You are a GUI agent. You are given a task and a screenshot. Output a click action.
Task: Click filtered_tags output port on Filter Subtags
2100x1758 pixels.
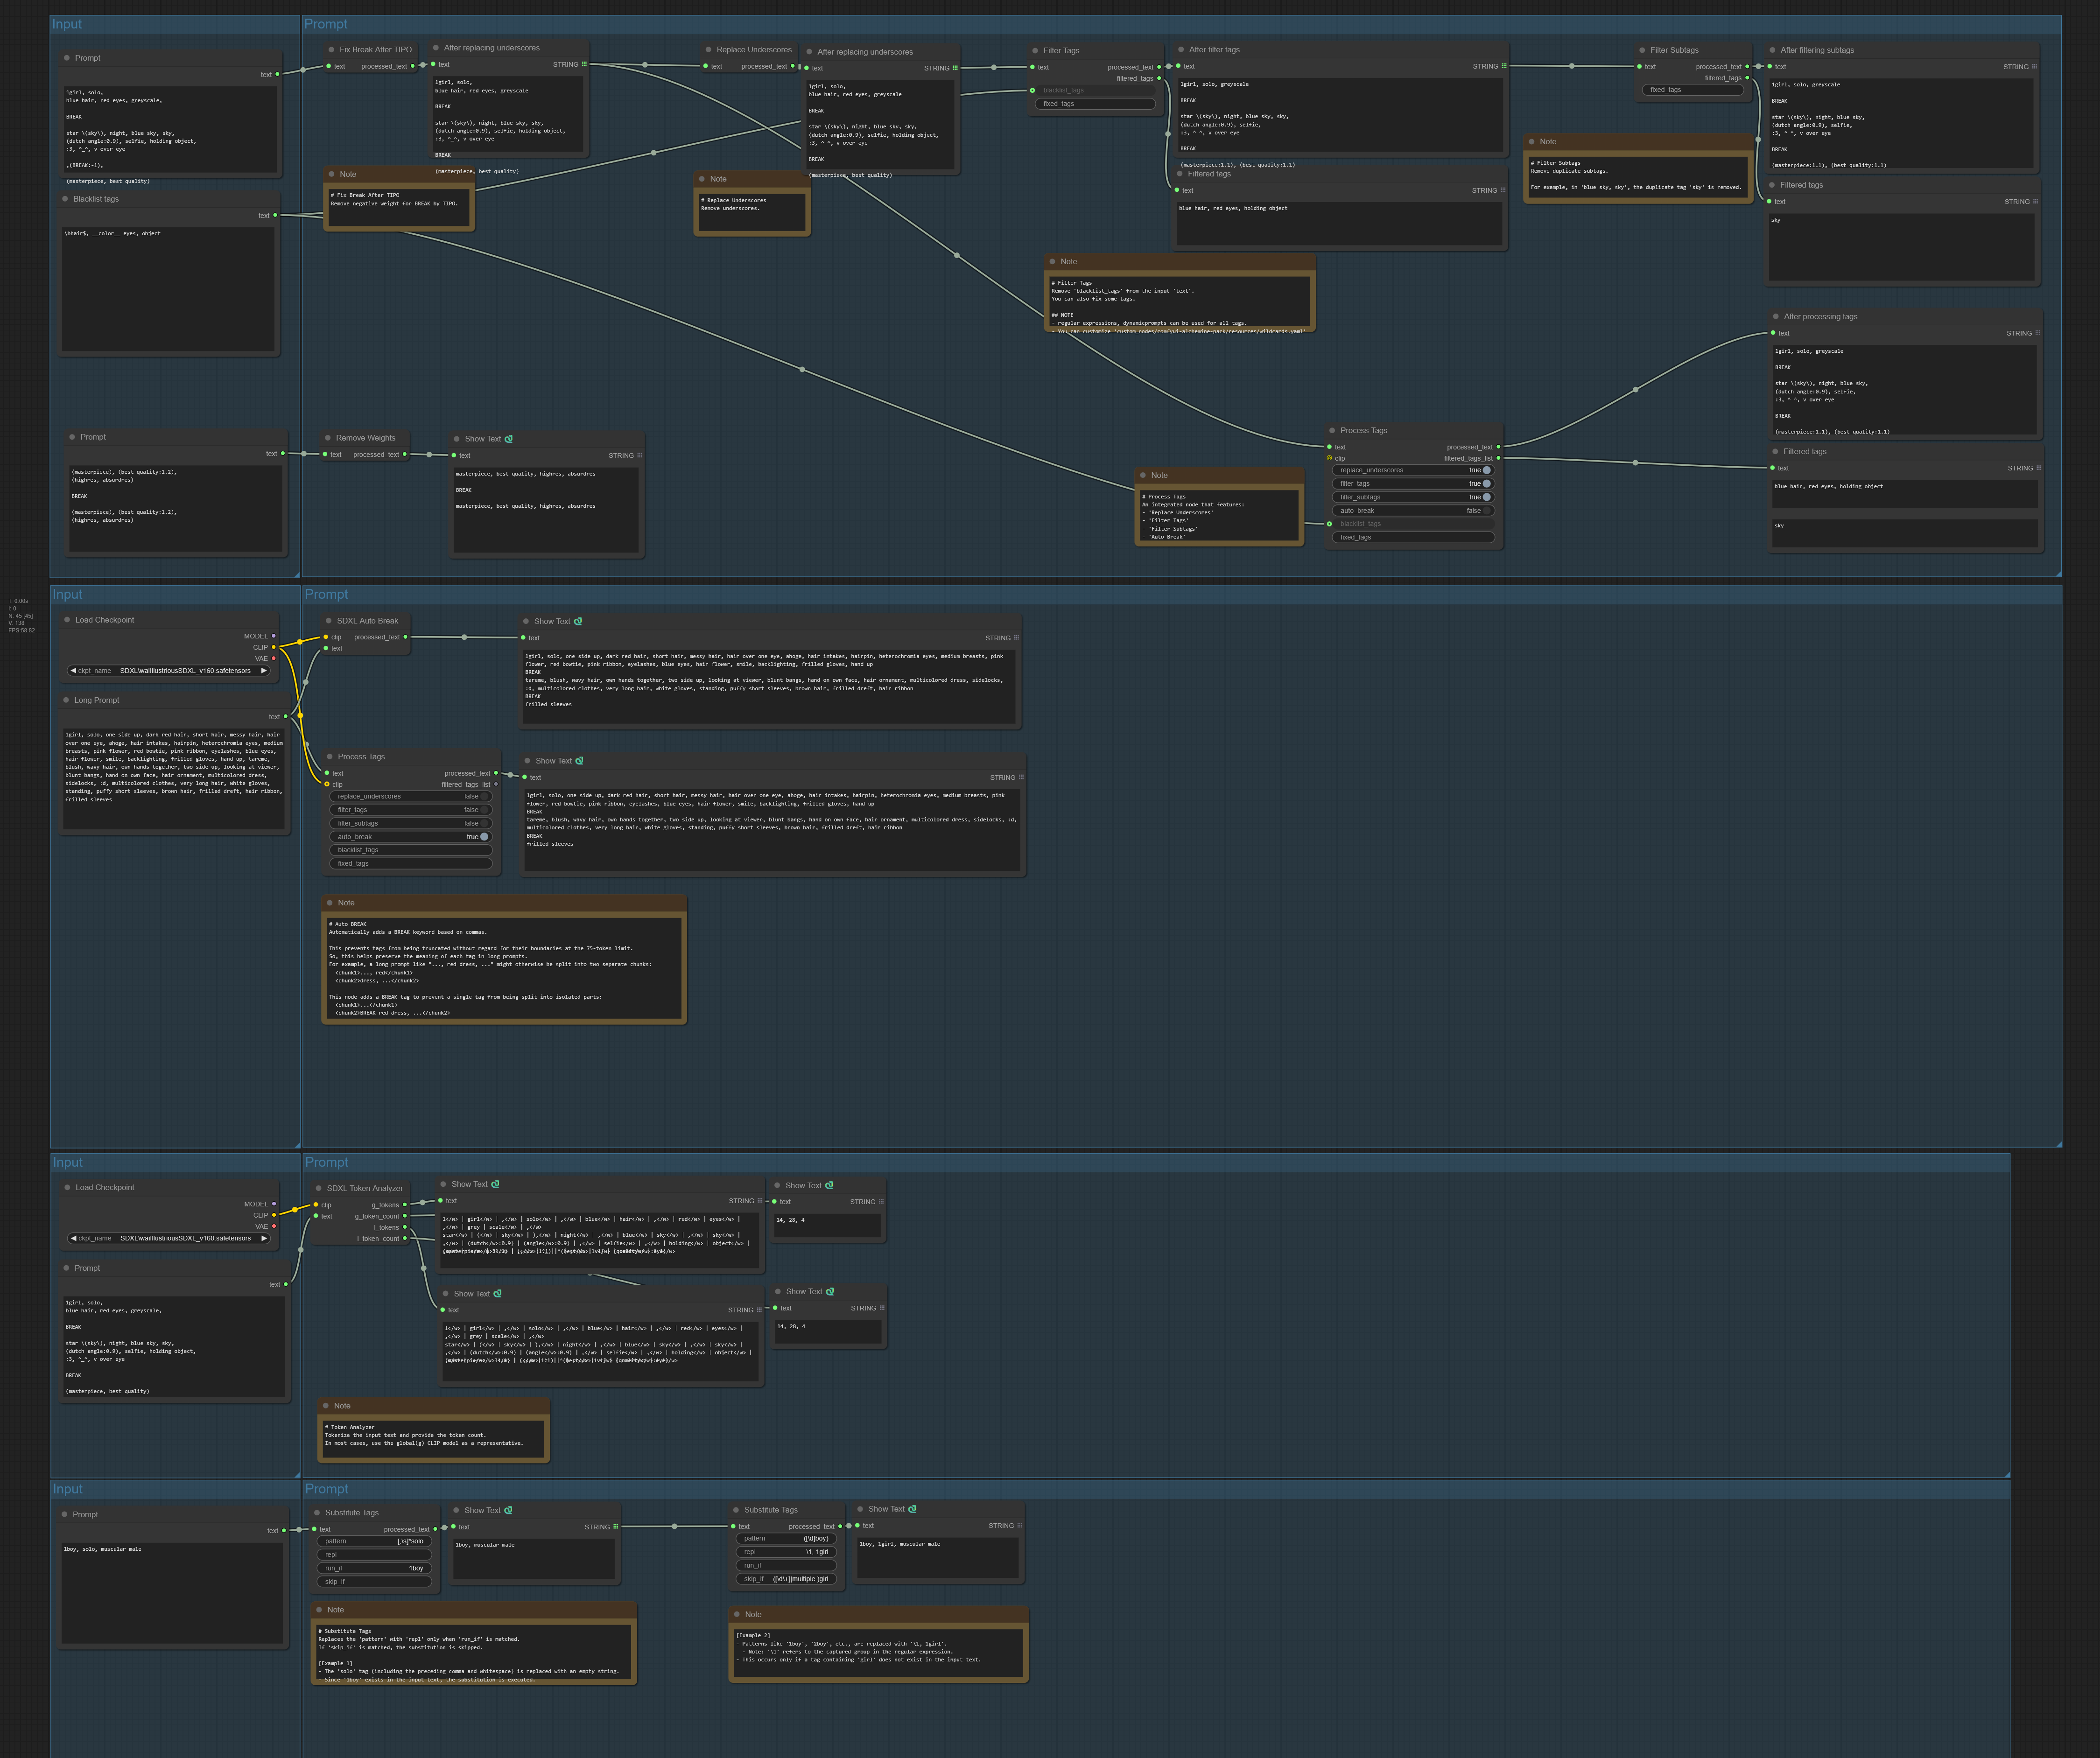[x=1747, y=78]
